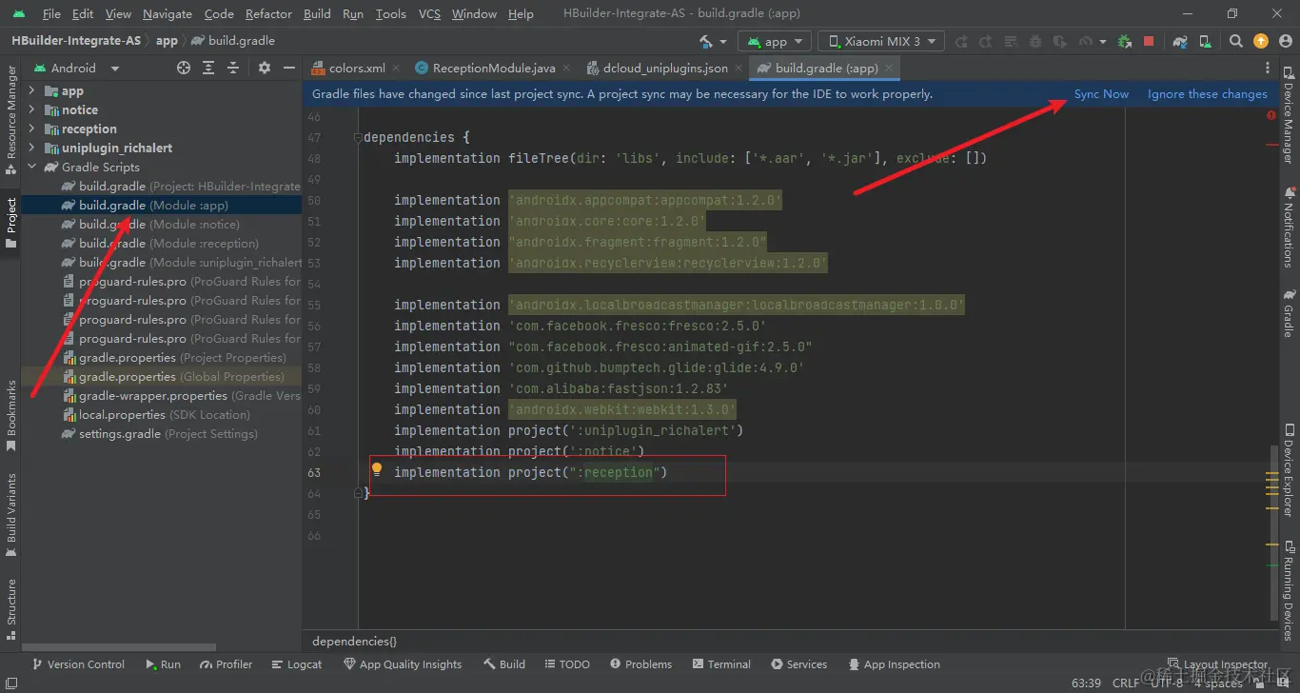Image resolution: width=1300 pixels, height=693 pixels.
Task: Click the orange update notification icon
Action: (x=1260, y=41)
